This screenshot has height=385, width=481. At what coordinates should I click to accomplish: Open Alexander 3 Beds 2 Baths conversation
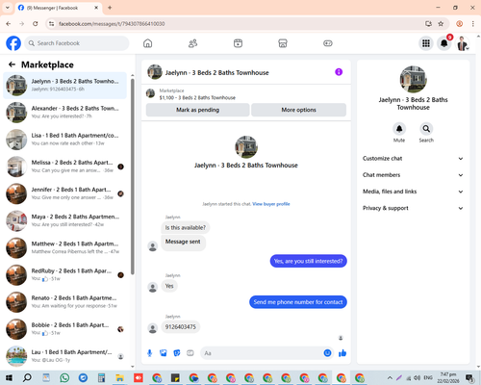point(65,113)
